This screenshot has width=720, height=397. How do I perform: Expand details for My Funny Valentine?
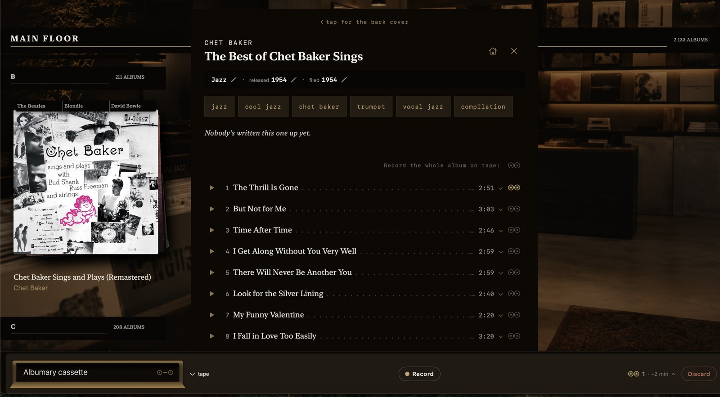500,316
